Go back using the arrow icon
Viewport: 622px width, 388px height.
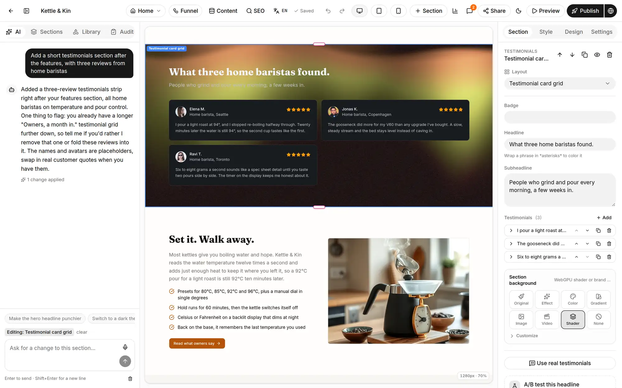(11, 11)
